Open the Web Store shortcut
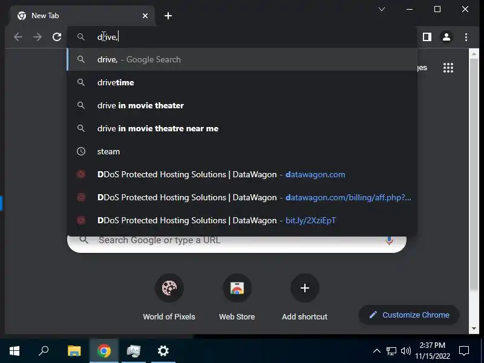This screenshot has height=363, width=484. coord(237,297)
